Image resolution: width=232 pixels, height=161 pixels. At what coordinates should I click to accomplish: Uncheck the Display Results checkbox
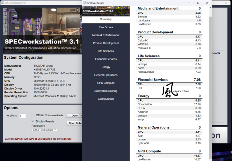point(33,121)
